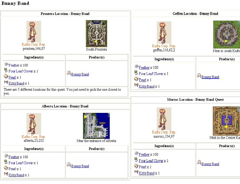Click Kitty Band icon in Alberta ingredients

(x=6, y=174)
